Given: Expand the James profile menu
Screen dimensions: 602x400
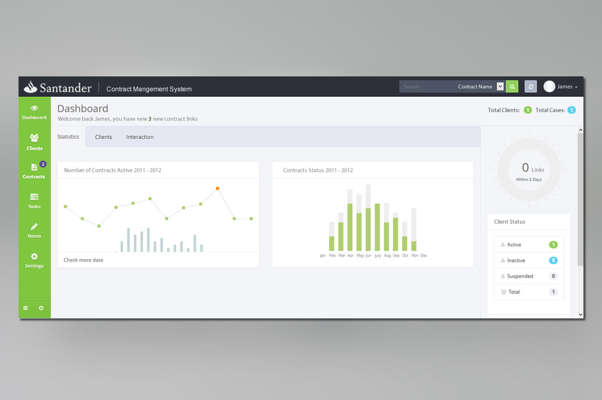Looking at the screenshot, I should [561, 86].
